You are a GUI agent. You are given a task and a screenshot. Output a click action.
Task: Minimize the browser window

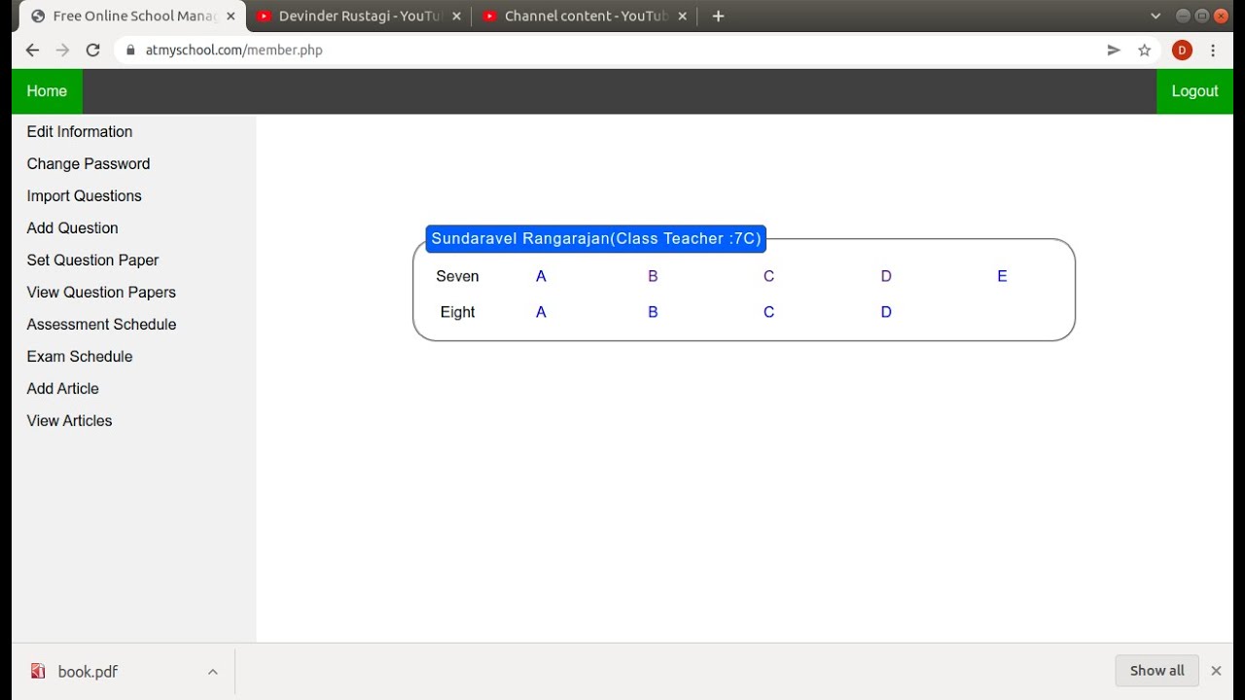coord(1183,17)
